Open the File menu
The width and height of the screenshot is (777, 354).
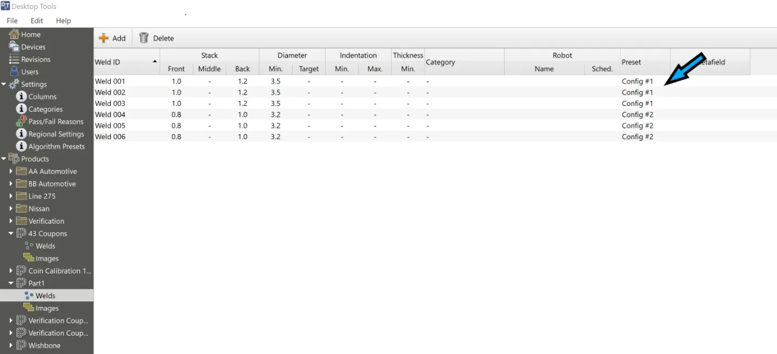(x=12, y=21)
